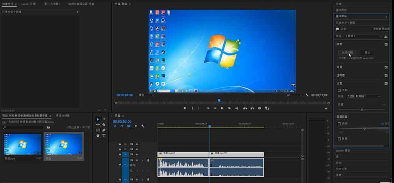The image size is (394, 183).
Task: Toggle V3 track eye visibility
Action: [137, 144]
